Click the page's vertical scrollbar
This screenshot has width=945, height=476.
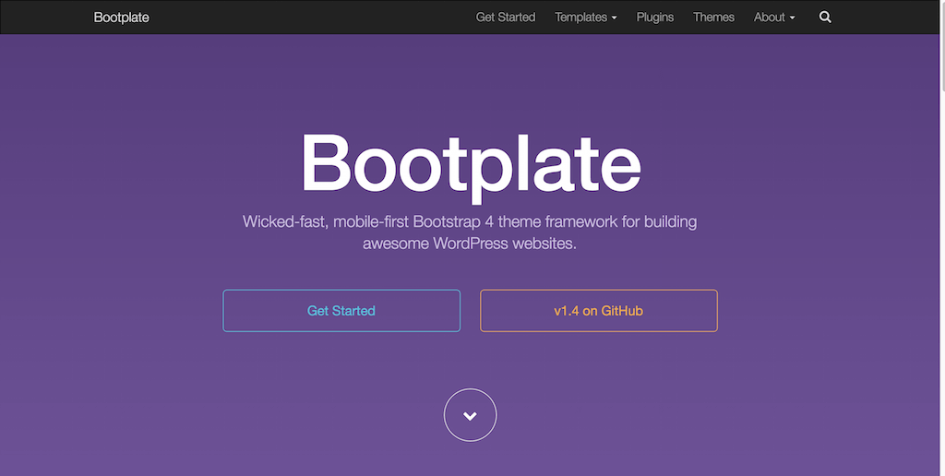(941, 45)
